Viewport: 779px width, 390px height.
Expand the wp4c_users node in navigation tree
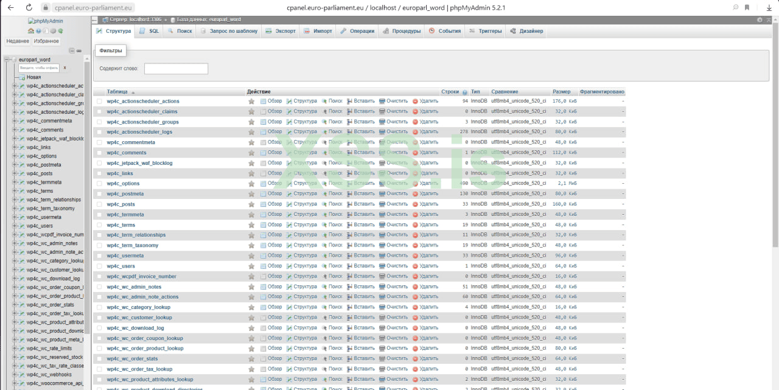(15, 226)
